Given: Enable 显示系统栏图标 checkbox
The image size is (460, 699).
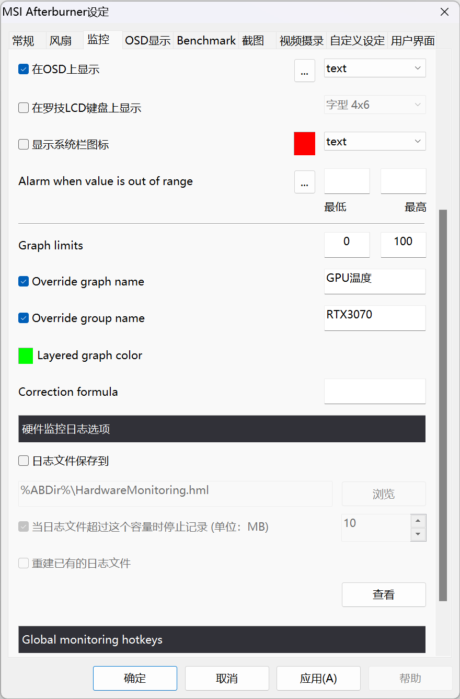Looking at the screenshot, I should point(24,144).
